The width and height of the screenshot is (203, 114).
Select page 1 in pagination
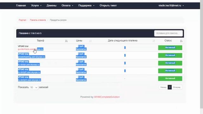(x=170, y=87)
